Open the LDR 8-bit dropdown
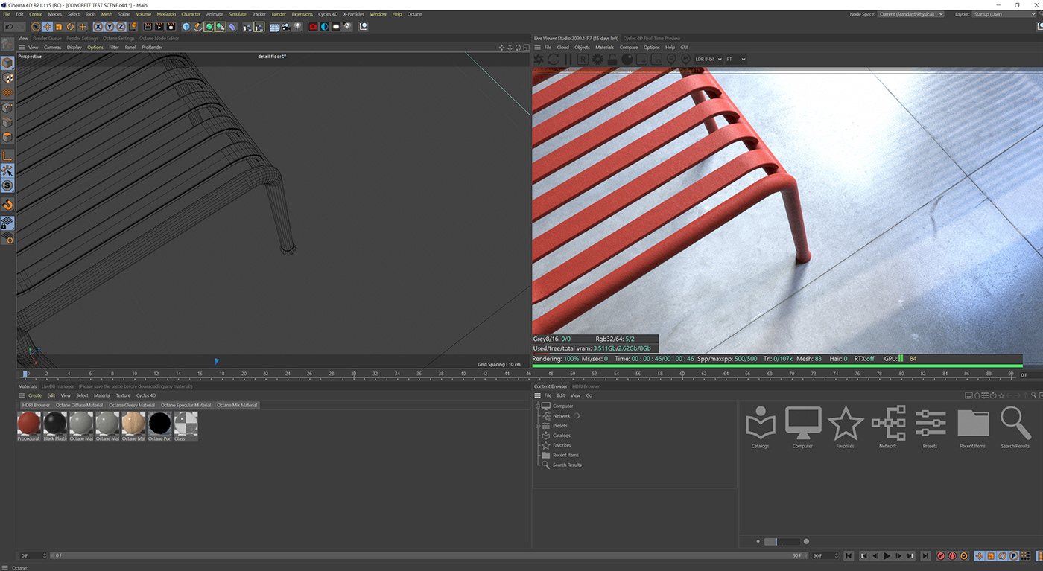This screenshot has width=1043, height=571. pos(708,59)
